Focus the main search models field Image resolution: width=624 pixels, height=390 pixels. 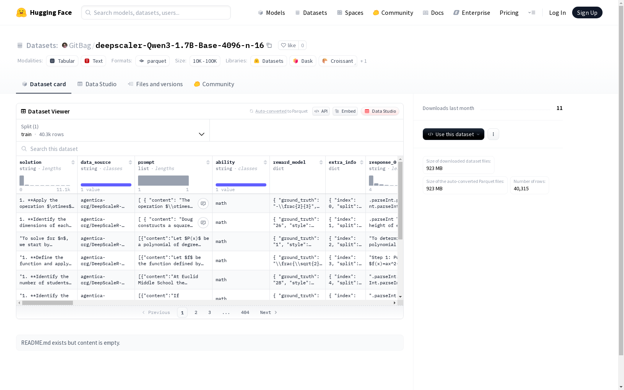pyautogui.click(x=156, y=12)
